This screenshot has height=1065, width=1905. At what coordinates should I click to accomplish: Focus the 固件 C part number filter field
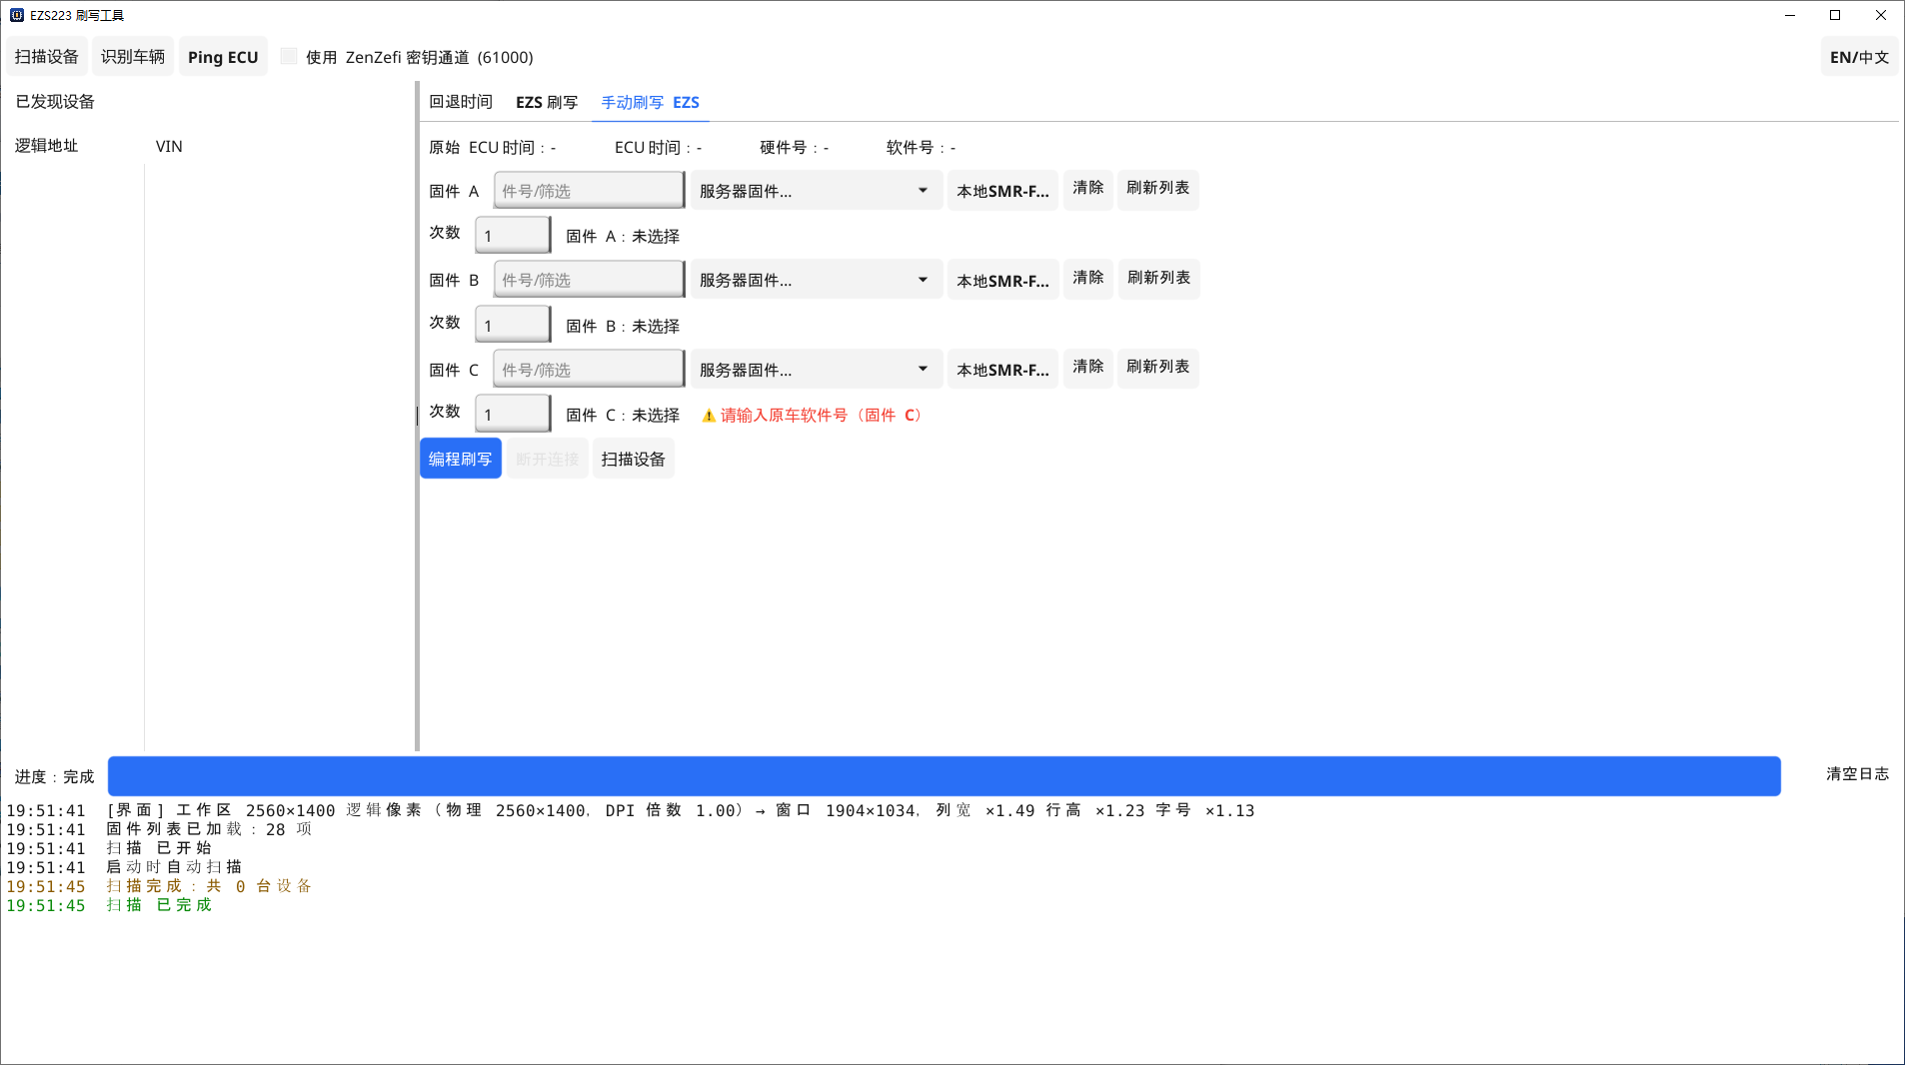click(x=589, y=369)
